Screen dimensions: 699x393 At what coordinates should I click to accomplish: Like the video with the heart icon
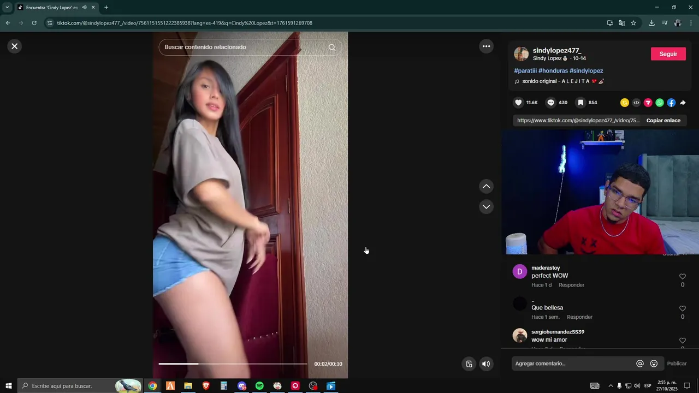pos(518,103)
